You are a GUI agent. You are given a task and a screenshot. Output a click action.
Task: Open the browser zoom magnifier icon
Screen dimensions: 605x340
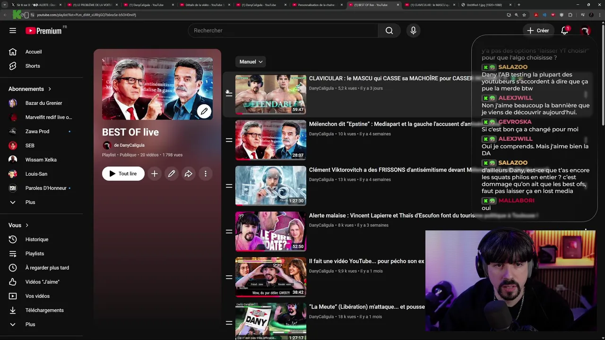tap(516, 15)
